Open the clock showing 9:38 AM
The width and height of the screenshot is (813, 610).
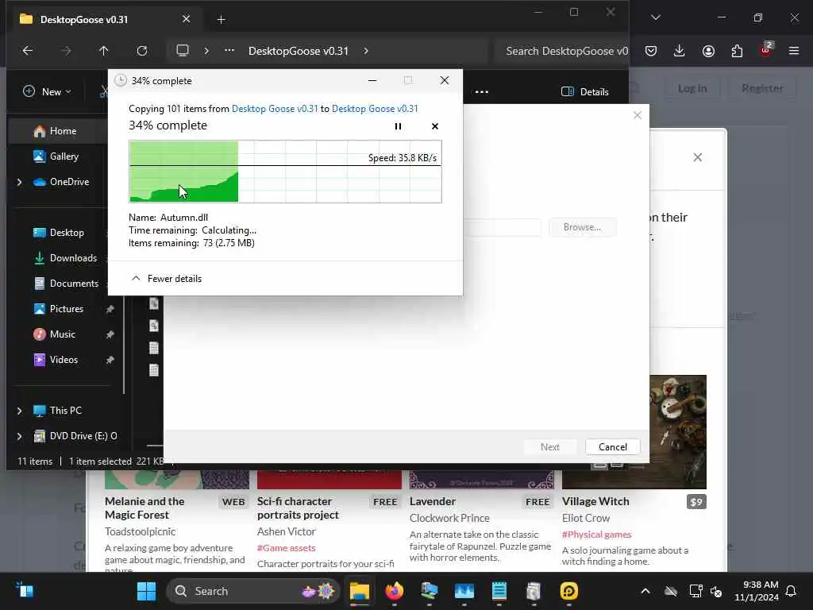(x=757, y=591)
